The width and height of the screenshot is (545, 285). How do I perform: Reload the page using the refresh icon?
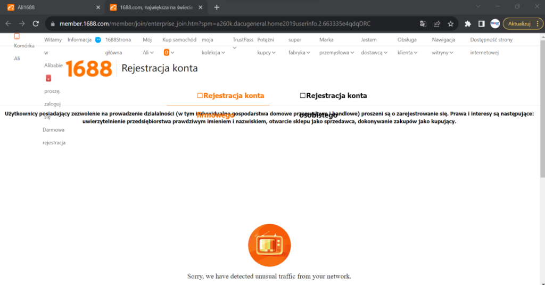click(x=36, y=23)
